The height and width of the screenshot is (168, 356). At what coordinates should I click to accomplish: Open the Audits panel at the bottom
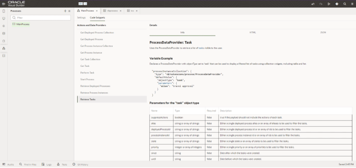[x=8, y=164]
